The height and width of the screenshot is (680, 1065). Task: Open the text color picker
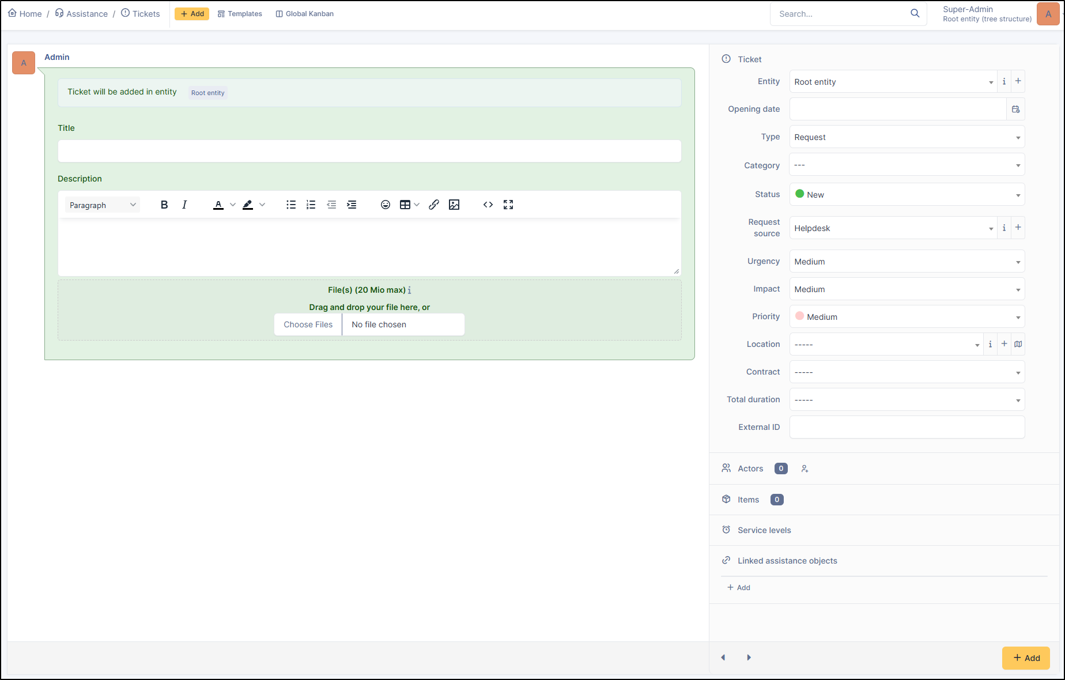coord(219,205)
